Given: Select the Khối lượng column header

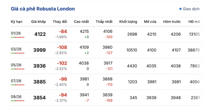Looking at the screenshot, I should [128, 22].
